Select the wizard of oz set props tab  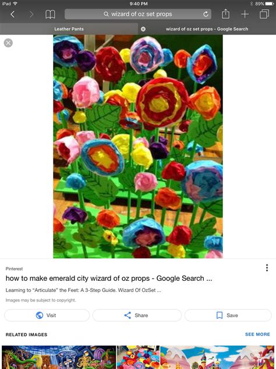pos(207,29)
